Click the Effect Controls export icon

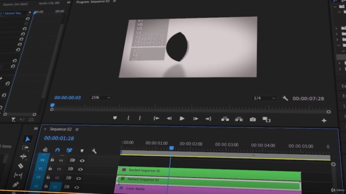point(31,120)
